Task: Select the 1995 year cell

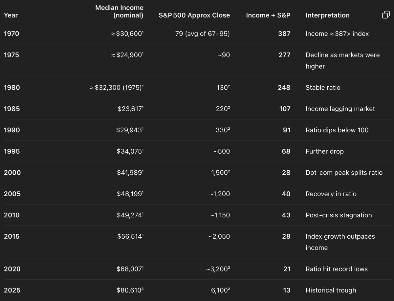Action: [x=12, y=151]
